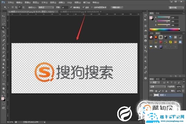Open the 选择 Select menu
The image size is (186, 124).
[53, 2]
